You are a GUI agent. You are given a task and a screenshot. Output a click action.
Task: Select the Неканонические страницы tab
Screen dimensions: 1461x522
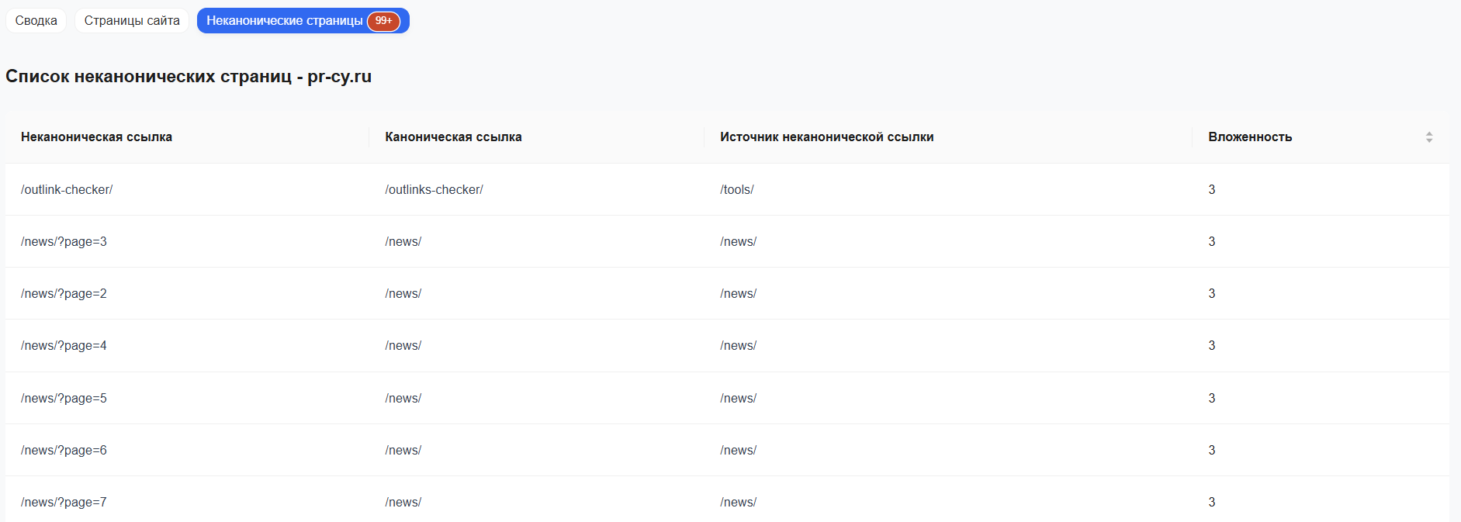(x=284, y=21)
